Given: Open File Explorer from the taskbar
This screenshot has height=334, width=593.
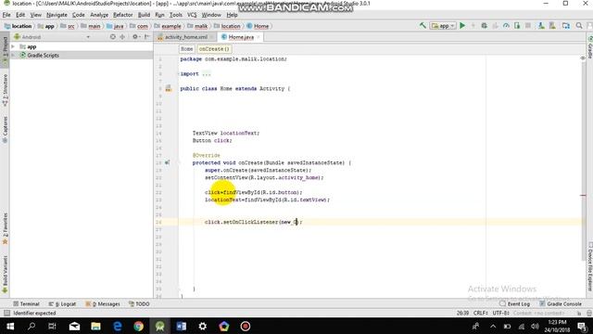Looking at the screenshot, I should 95,326.
